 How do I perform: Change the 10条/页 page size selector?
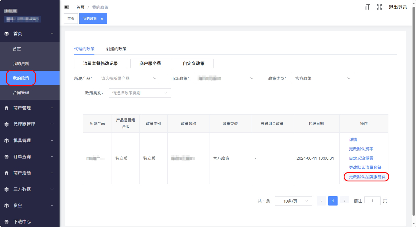click(293, 201)
